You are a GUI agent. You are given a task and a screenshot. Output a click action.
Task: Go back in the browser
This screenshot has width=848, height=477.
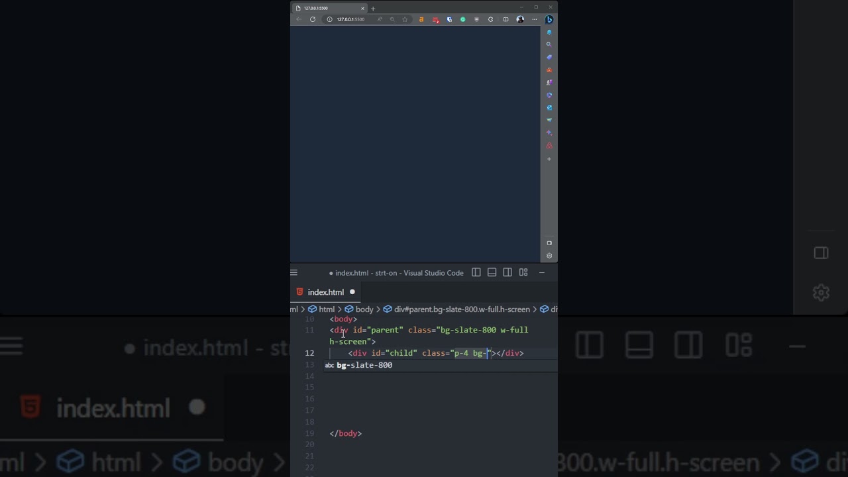pyautogui.click(x=299, y=19)
